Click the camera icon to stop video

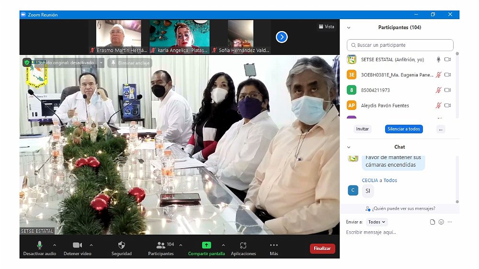coord(77,245)
